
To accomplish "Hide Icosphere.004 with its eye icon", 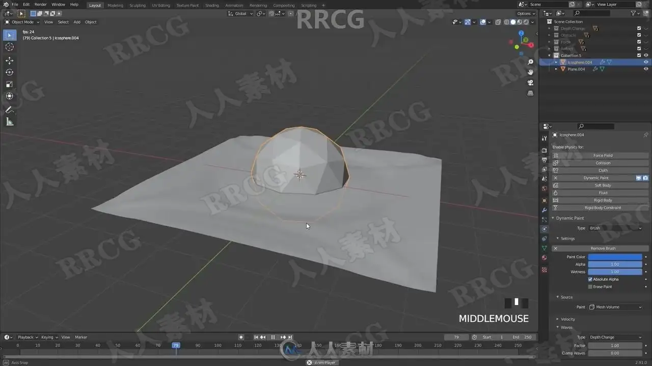I will (646, 62).
